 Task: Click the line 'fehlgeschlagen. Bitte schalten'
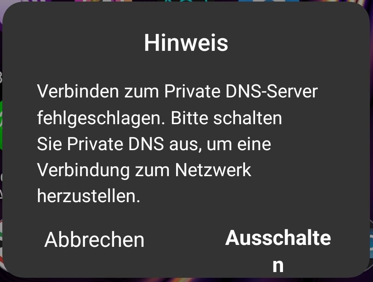pyautogui.click(x=159, y=118)
